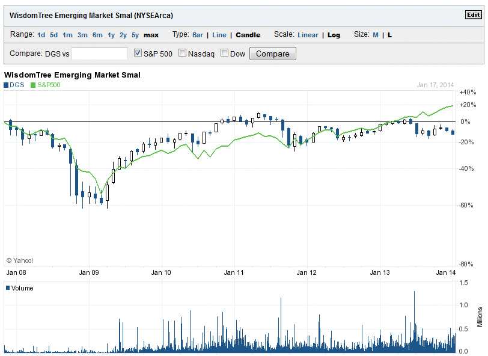
Task: Click the DGS legend label
Action: (x=17, y=85)
